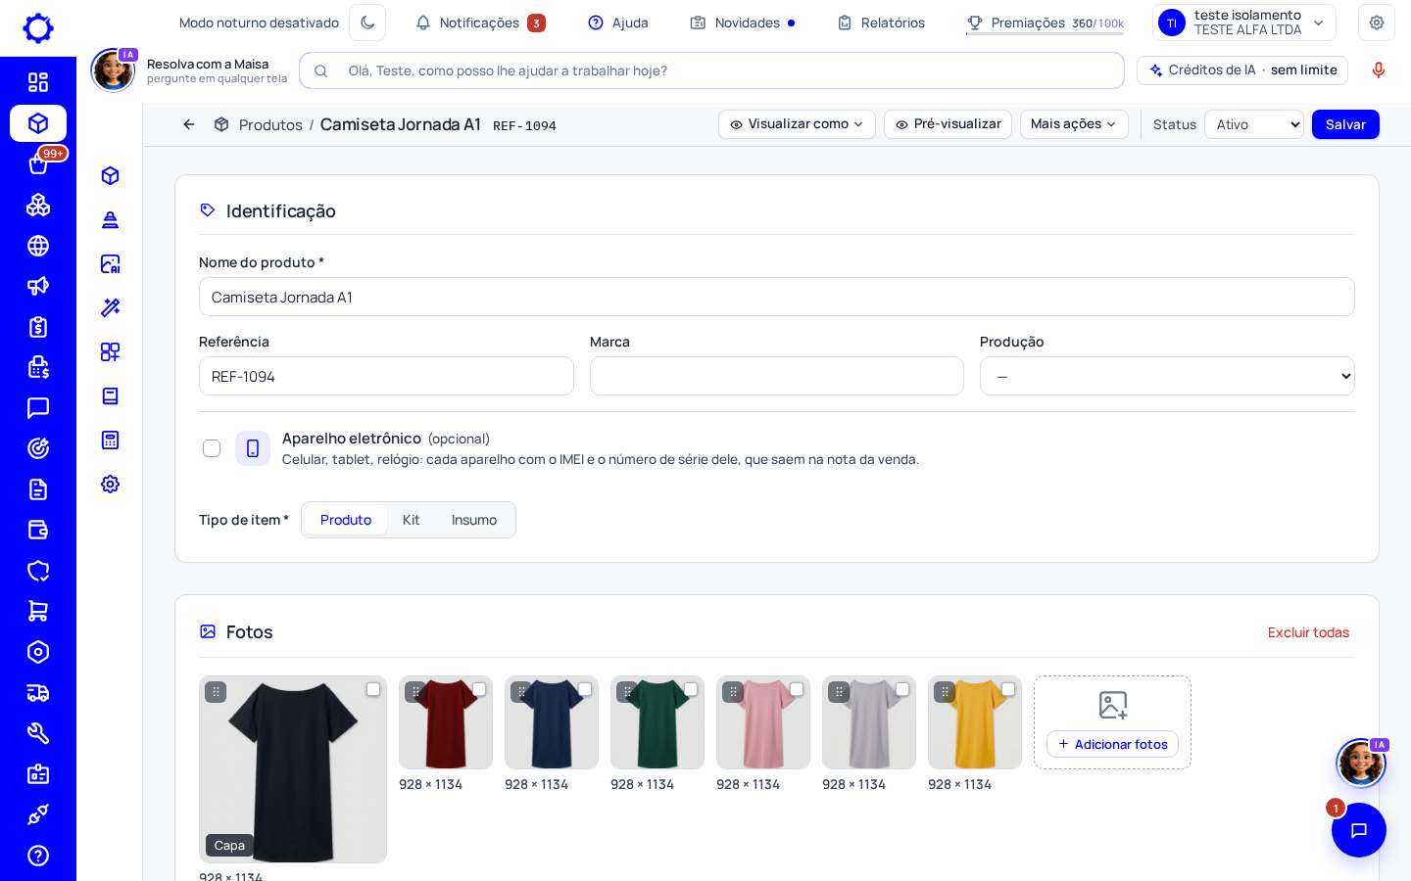Click the shield check icon in the blue sidebar

[x=38, y=571]
